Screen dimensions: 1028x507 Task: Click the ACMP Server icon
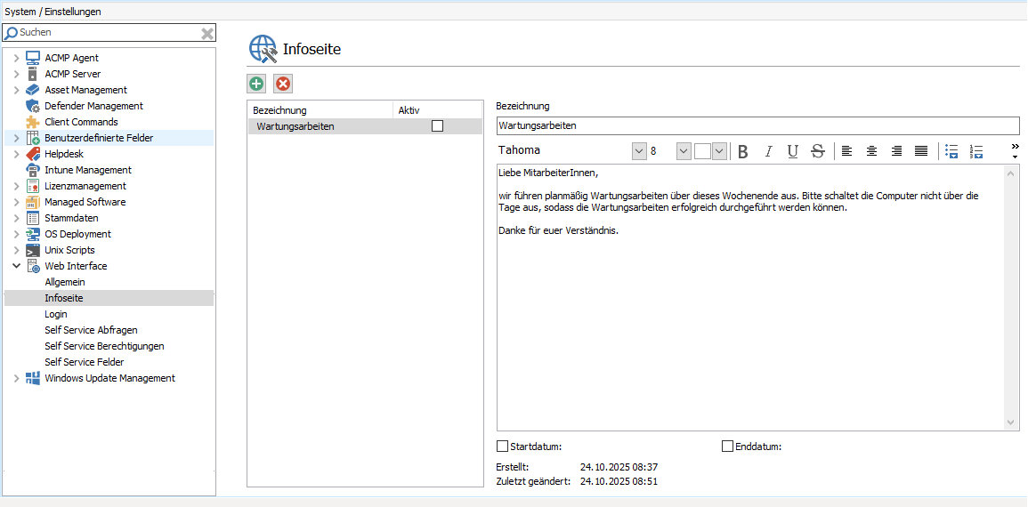coord(33,74)
